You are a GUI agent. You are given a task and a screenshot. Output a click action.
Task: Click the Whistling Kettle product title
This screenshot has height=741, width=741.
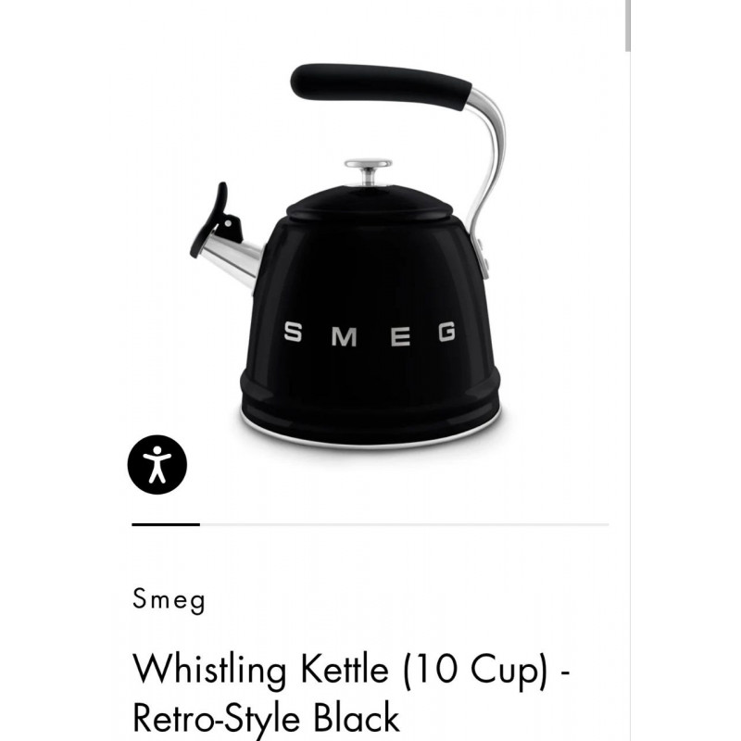(x=352, y=694)
